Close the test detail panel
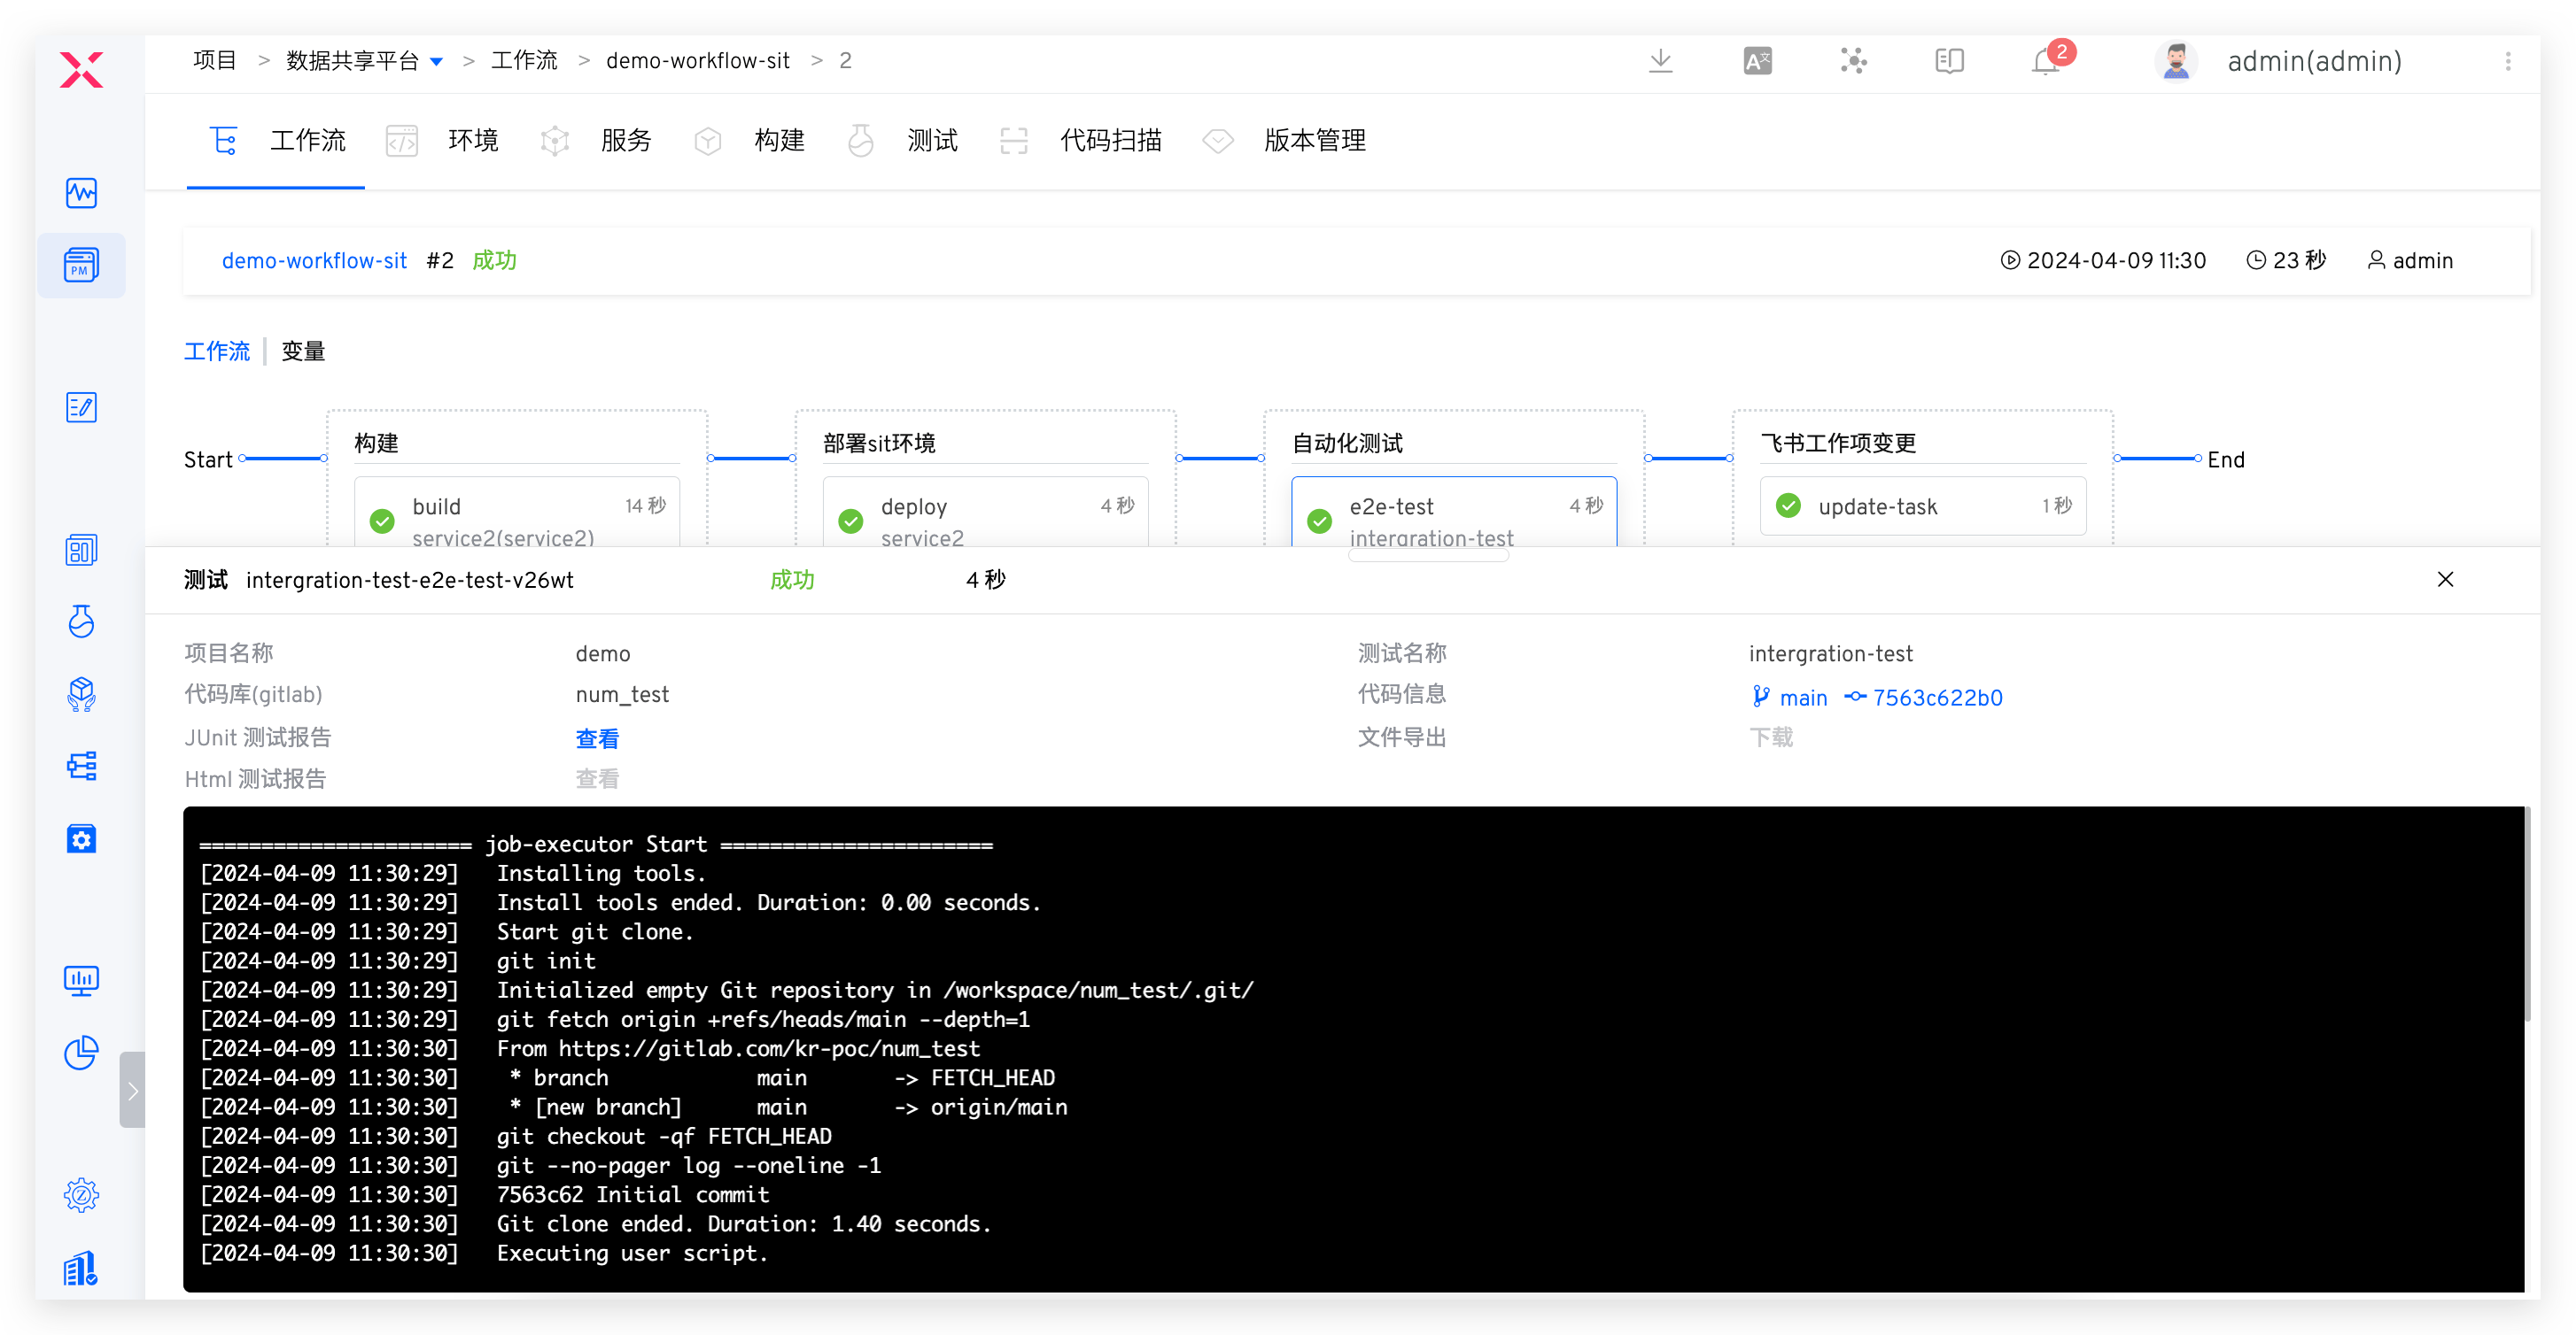Image resolution: width=2576 pixels, height=1335 pixels. click(x=2445, y=580)
